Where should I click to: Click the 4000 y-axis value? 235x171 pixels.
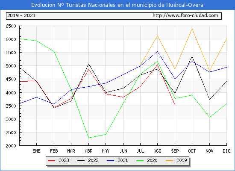[11, 93]
